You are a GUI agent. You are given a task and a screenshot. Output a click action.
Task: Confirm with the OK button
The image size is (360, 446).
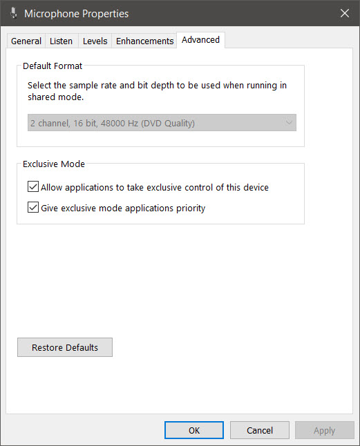click(x=194, y=430)
